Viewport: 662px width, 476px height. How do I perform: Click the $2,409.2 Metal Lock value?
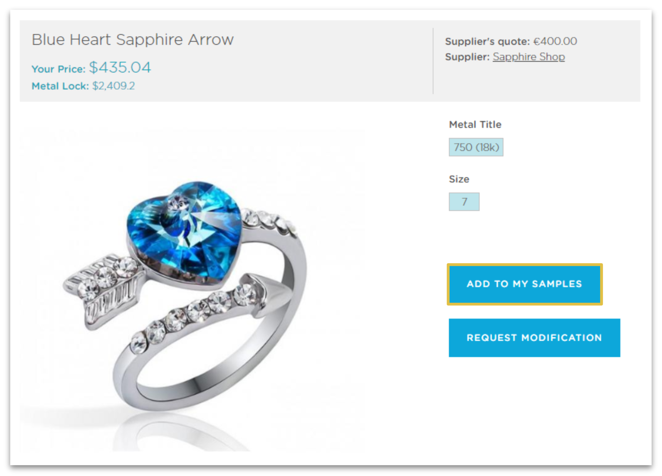point(113,86)
